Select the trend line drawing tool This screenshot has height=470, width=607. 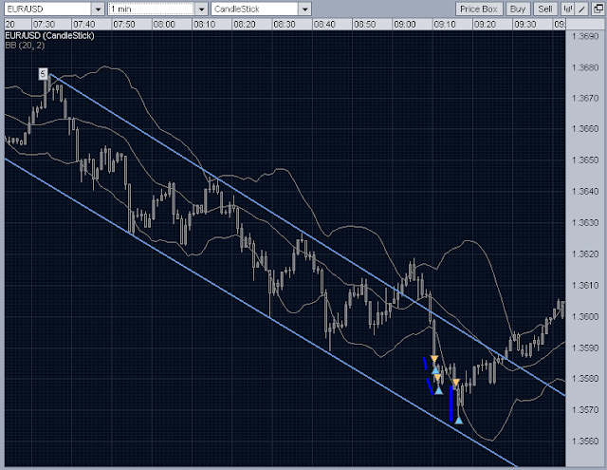tap(581, 9)
